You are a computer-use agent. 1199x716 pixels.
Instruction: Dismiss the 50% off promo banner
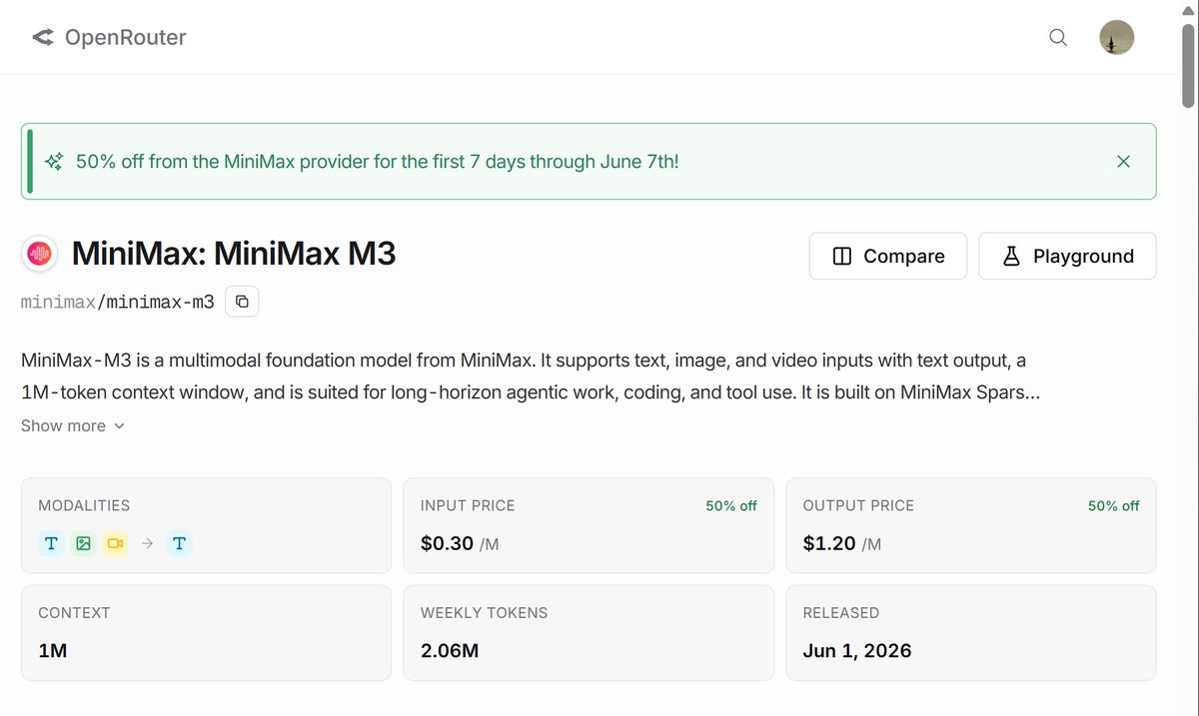pos(1124,161)
